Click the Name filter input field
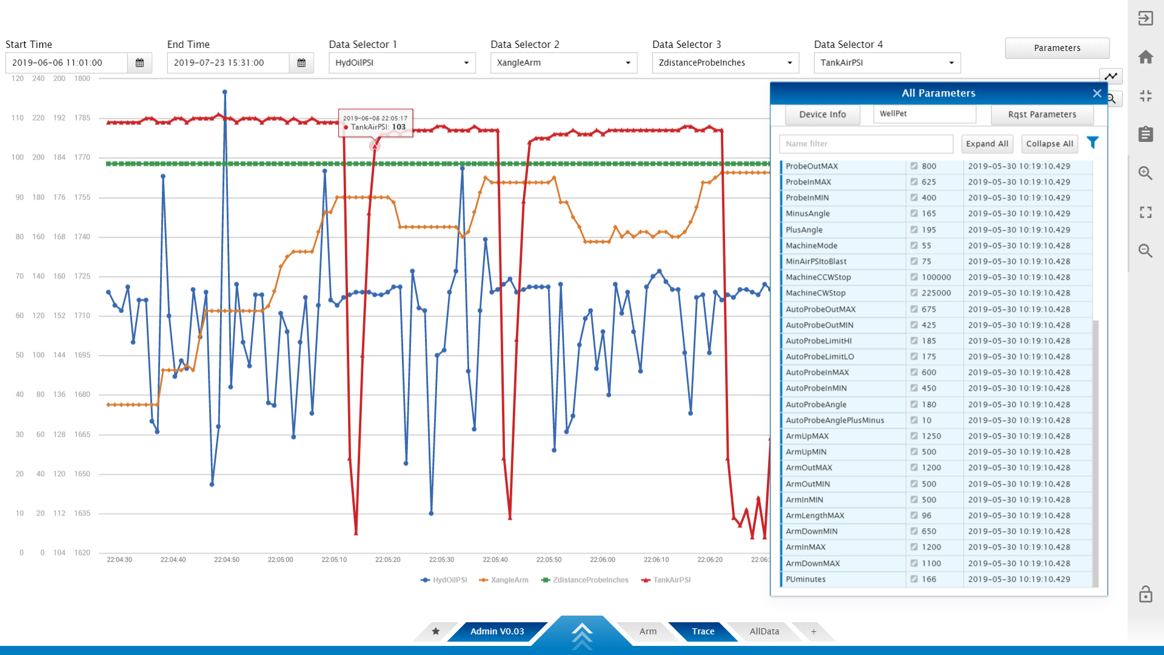Image resolution: width=1164 pixels, height=655 pixels. point(866,144)
